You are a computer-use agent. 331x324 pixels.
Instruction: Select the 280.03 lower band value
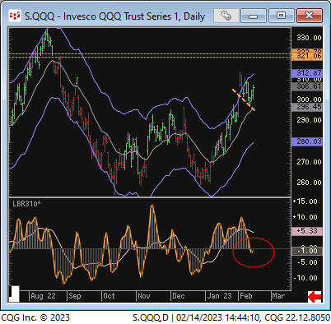(x=306, y=141)
